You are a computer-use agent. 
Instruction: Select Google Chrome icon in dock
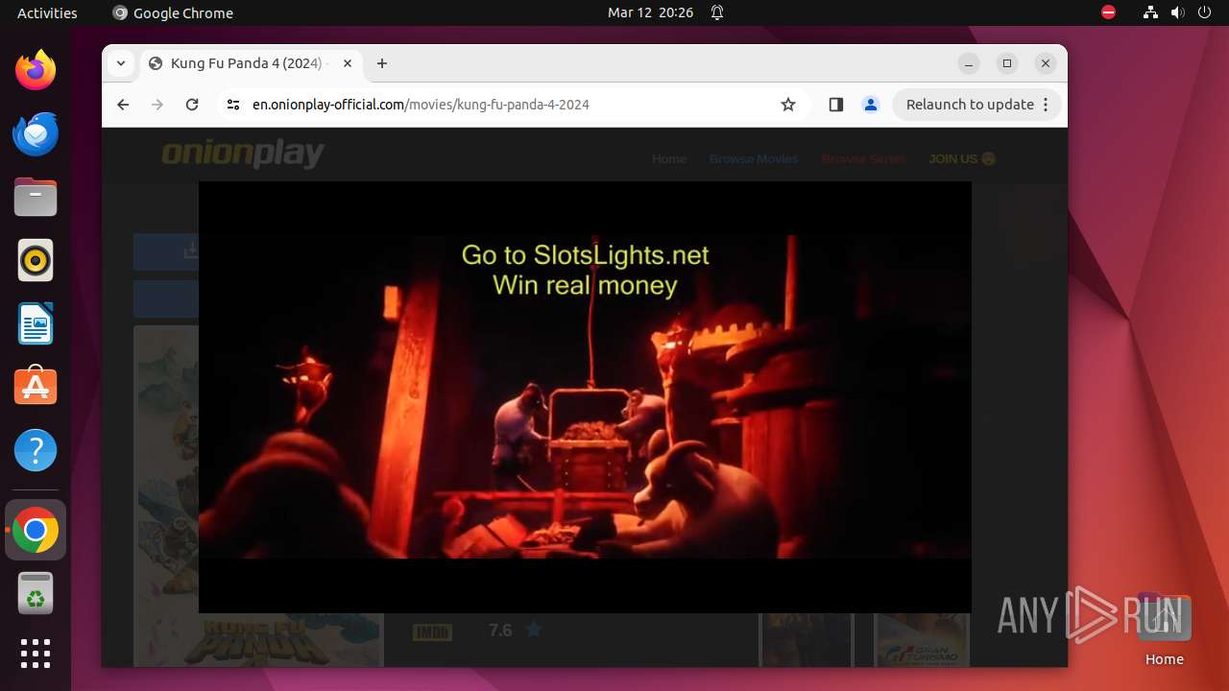36,530
